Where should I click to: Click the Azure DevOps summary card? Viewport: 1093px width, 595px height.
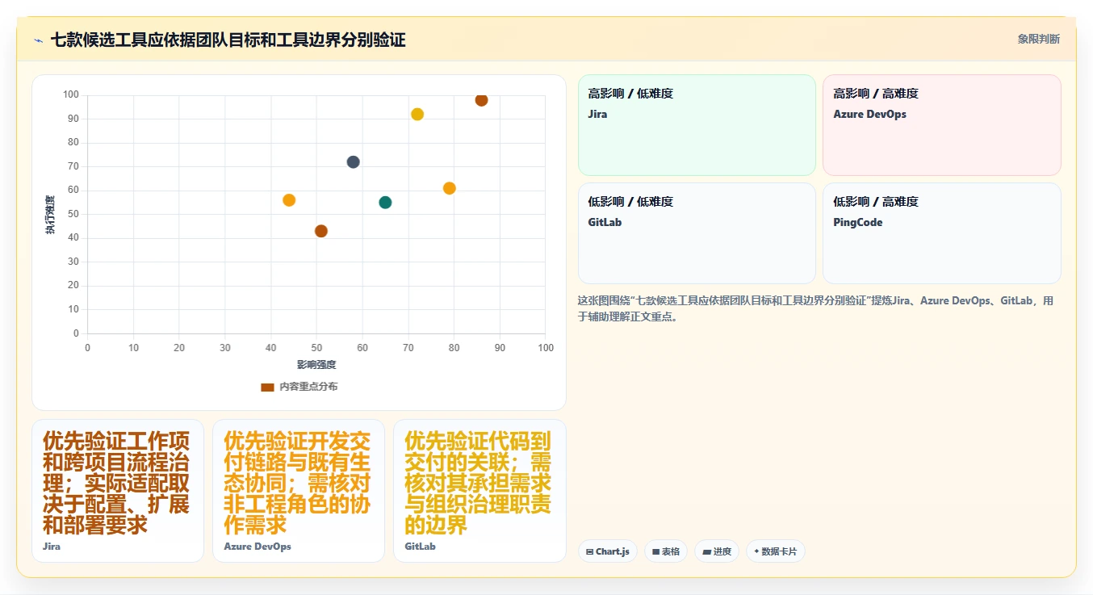299,491
